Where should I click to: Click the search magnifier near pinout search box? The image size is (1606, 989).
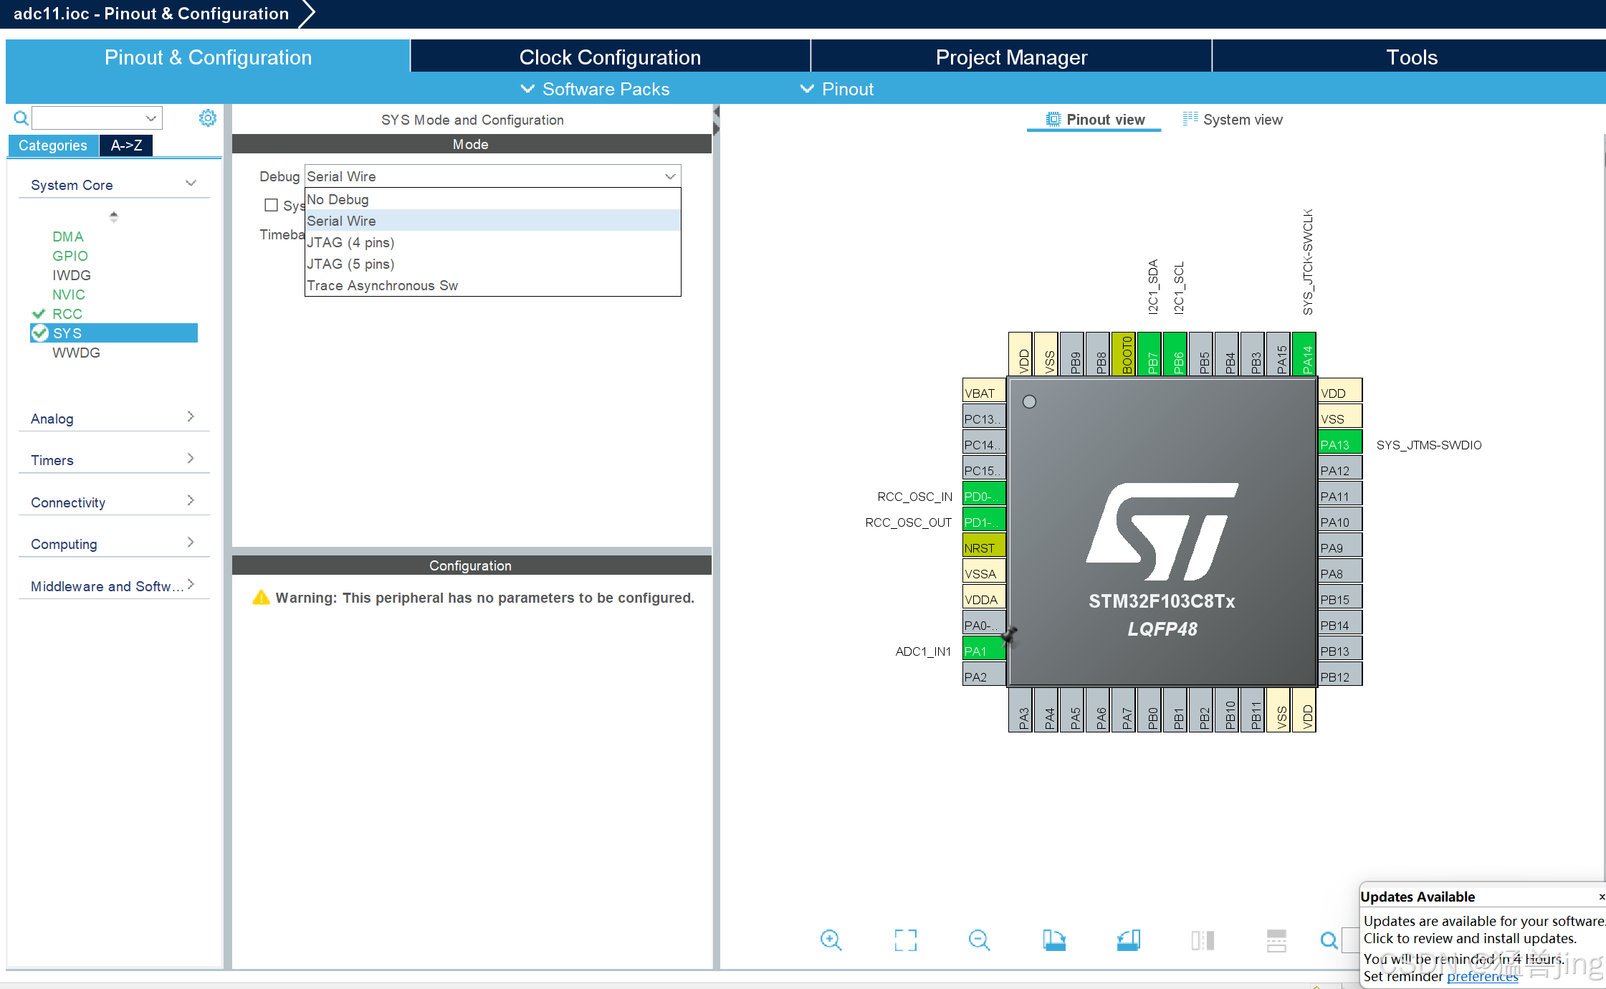coord(20,118)
